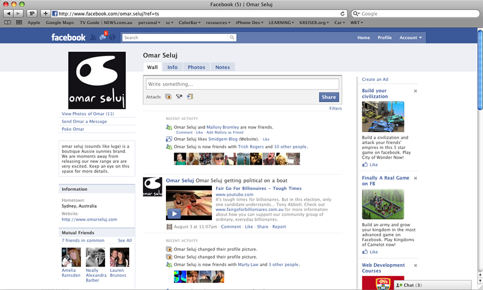Attach a photo to the post
This screenshot has width=483, height=290.
pos(168,96)
